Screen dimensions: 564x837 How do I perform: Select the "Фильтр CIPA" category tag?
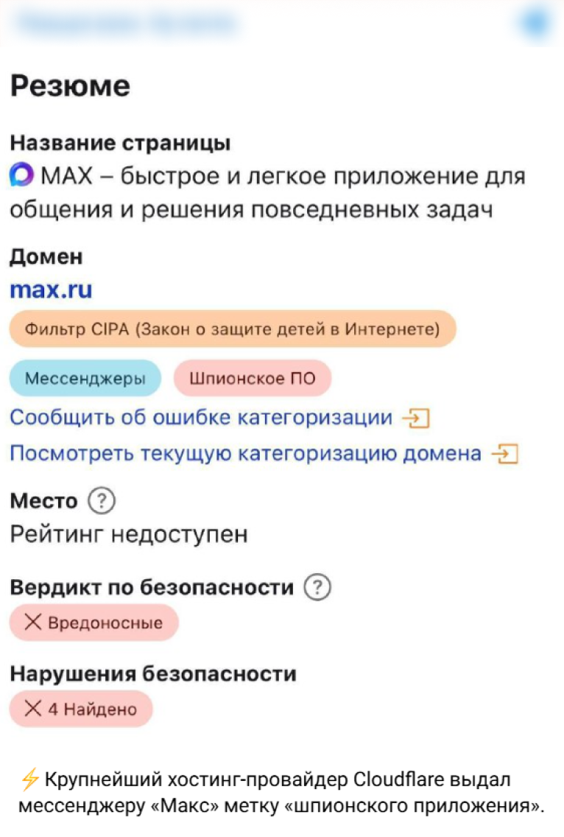(233, 329)
